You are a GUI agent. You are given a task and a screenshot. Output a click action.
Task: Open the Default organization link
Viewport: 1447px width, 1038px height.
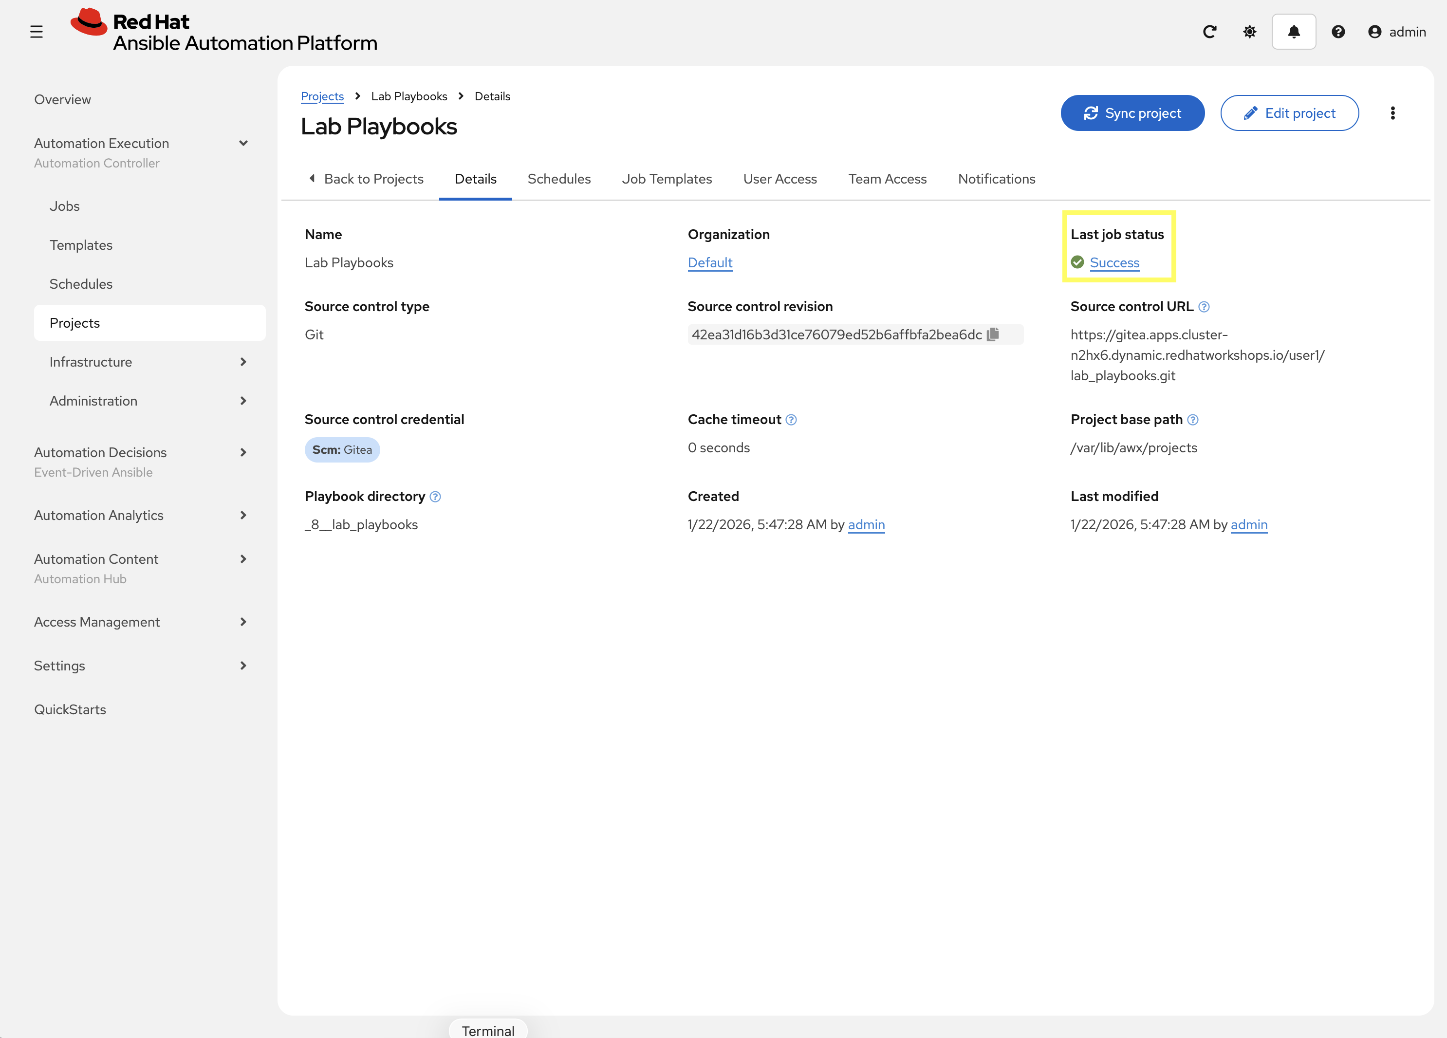(x=709, y=262)
